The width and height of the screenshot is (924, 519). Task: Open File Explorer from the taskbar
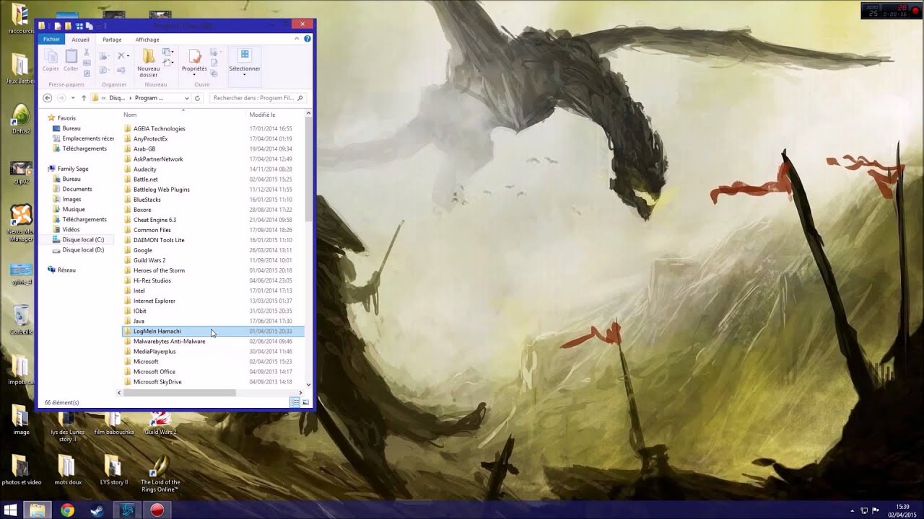[38, 510]
